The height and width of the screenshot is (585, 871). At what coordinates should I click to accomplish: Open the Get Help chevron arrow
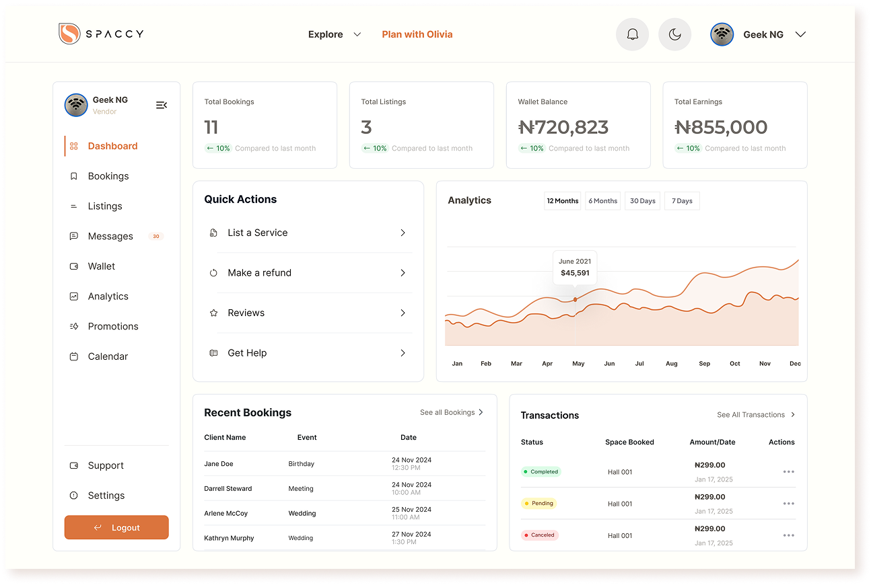pos(403,353)
